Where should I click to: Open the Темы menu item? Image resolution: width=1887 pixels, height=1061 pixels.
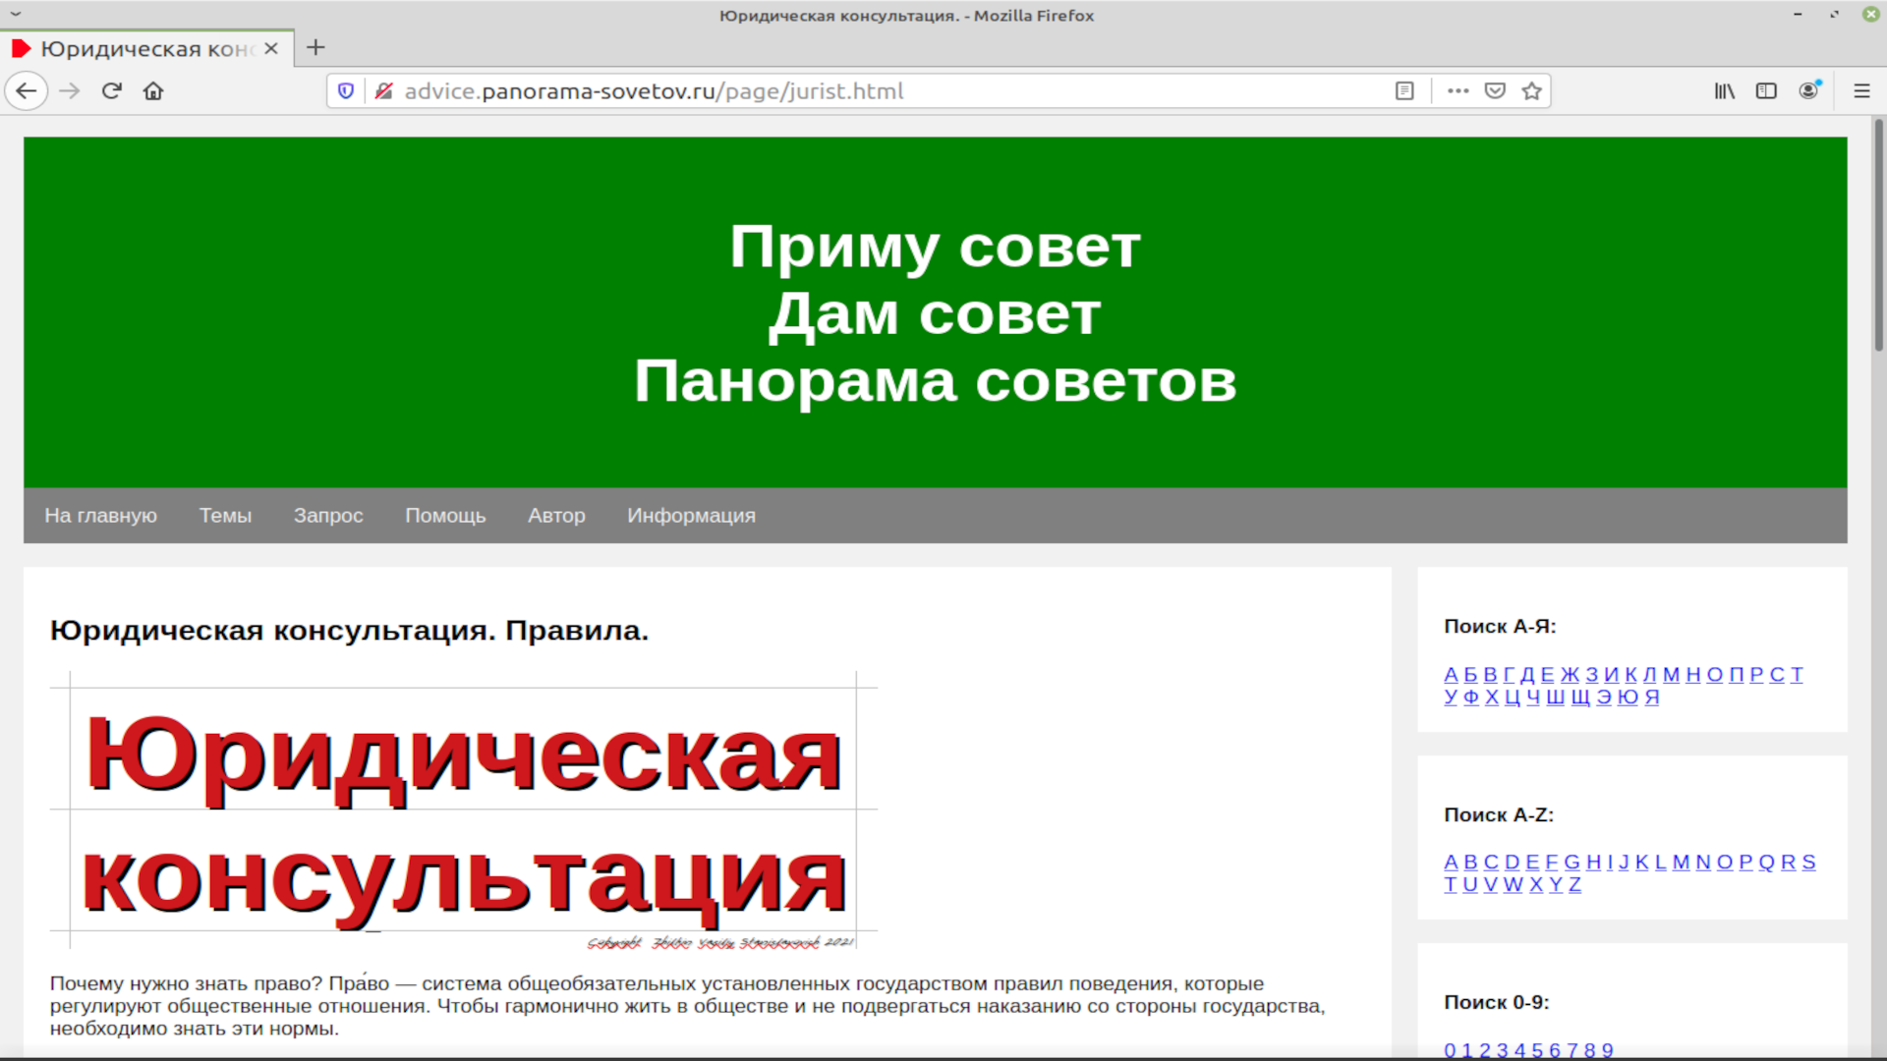tap(225, 515)
